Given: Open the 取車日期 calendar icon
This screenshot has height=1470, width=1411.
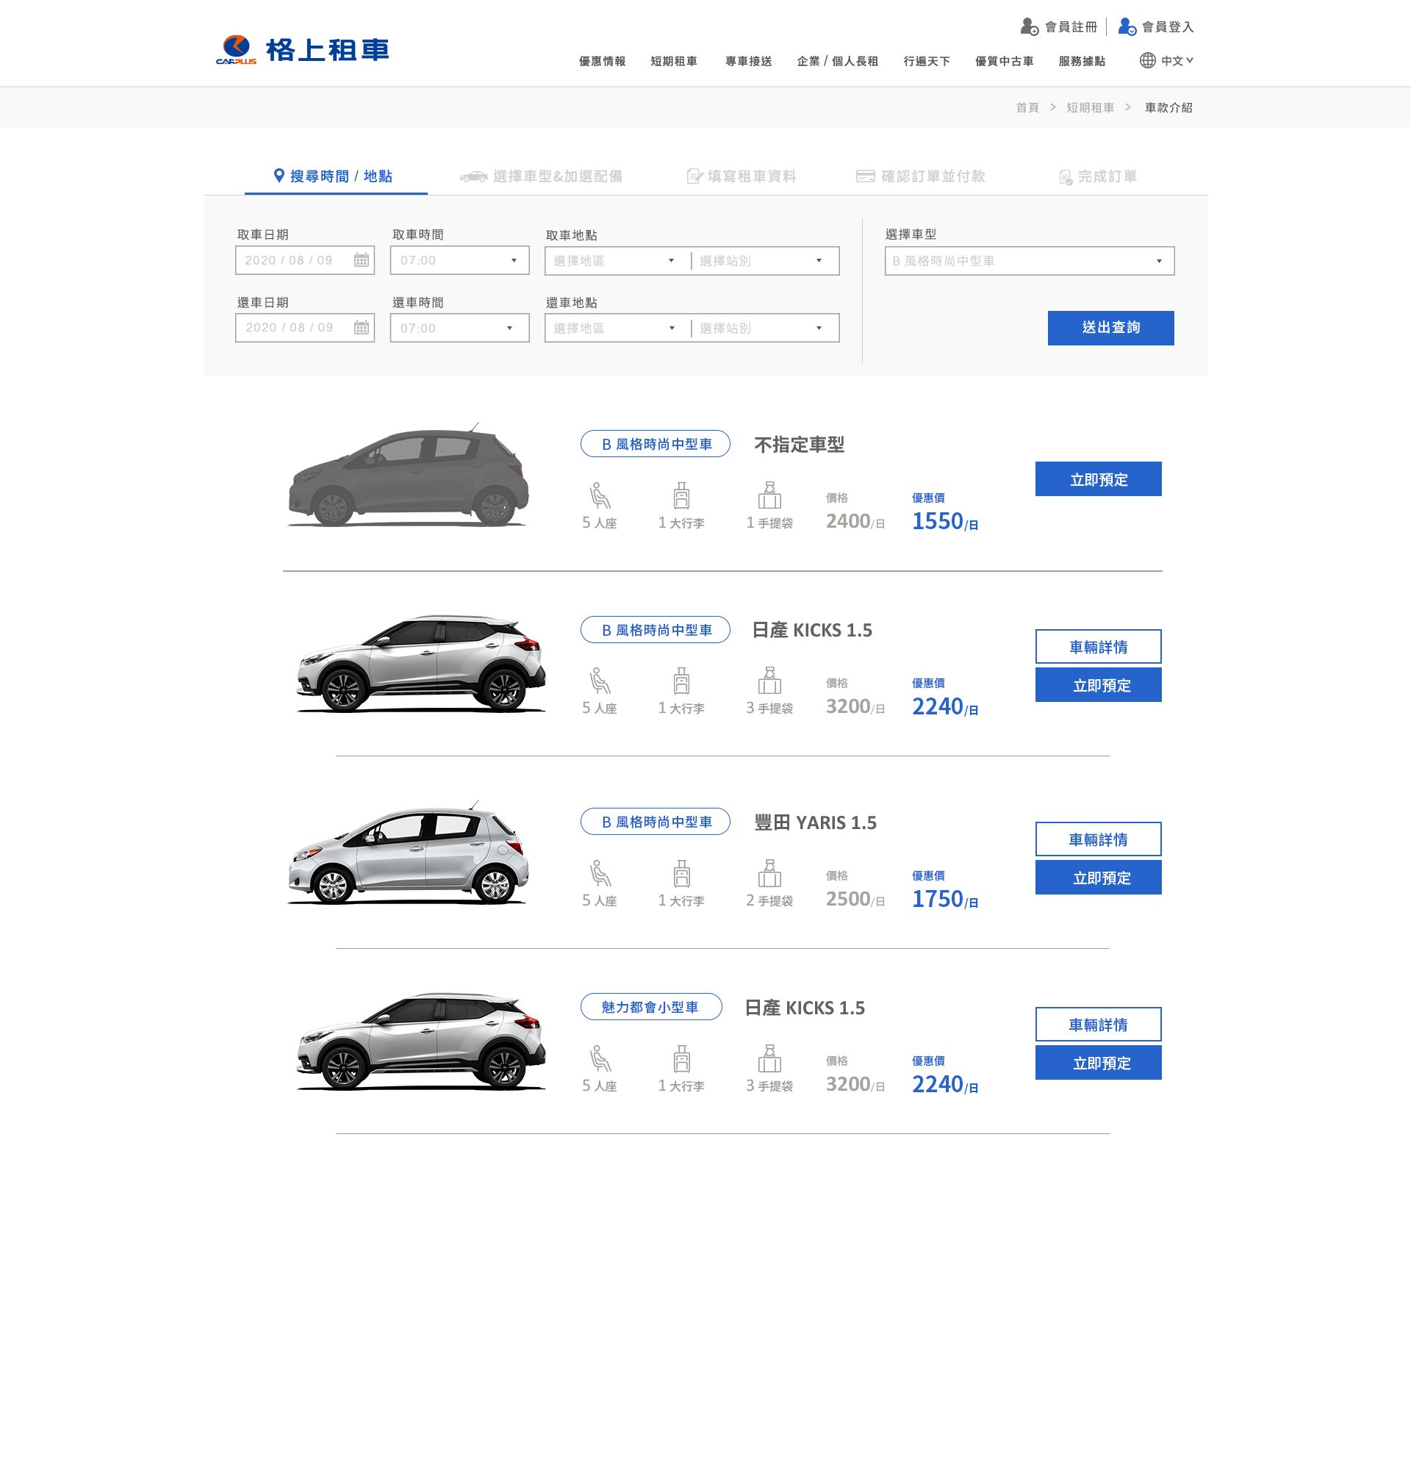Looking at the screenshot, I should tap(362, 260).
